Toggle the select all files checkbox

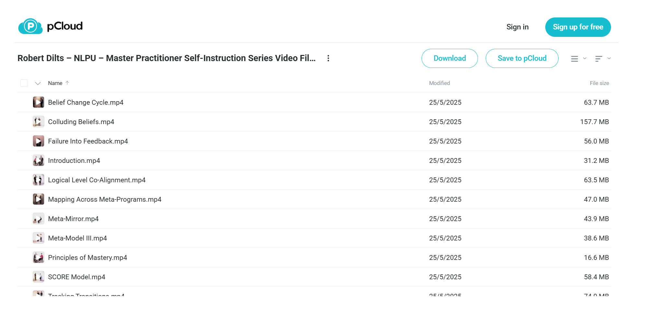24,83
